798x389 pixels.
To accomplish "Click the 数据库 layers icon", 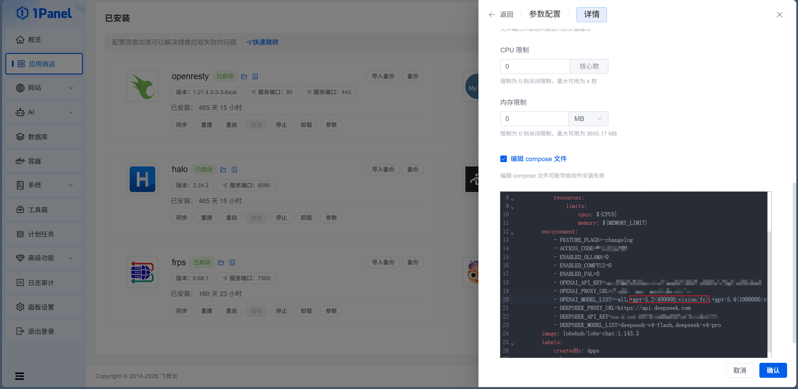I will tap(20, 137).
